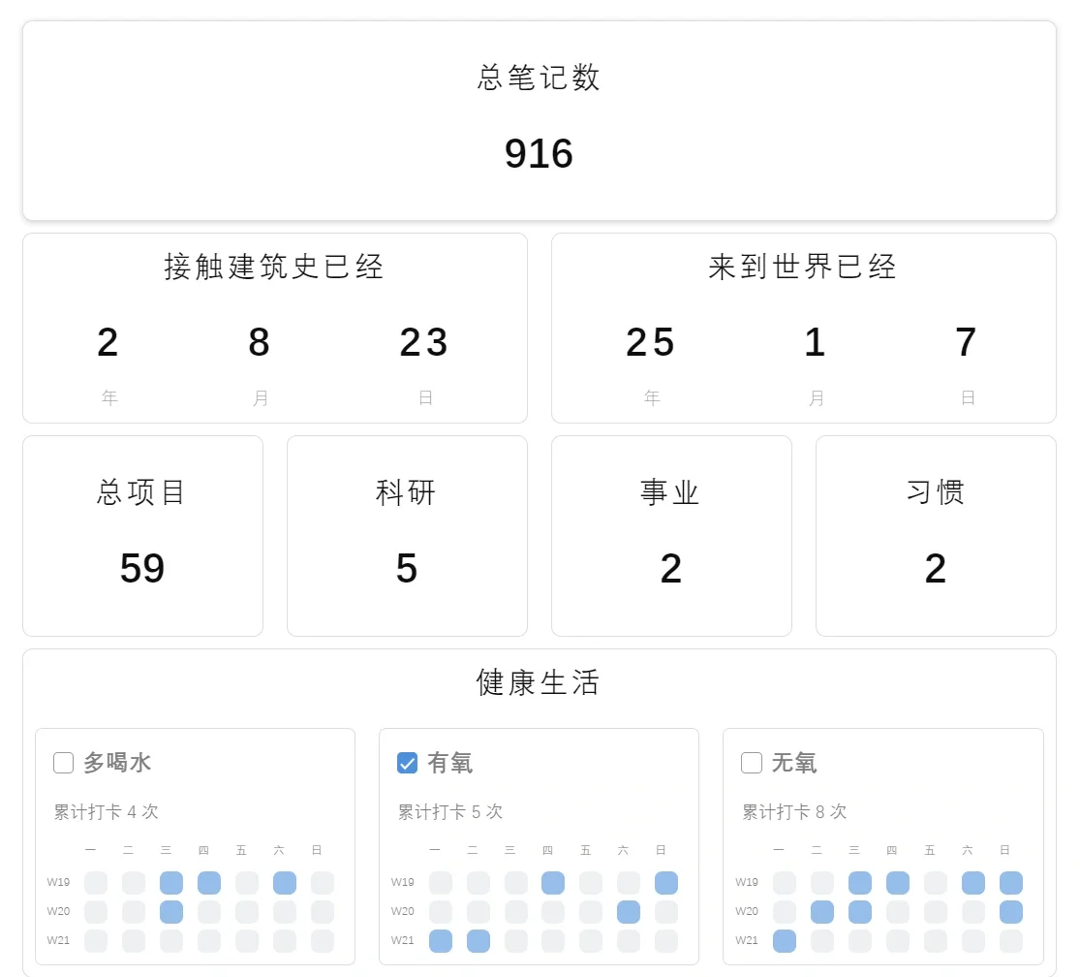Click the 有氧 W19 Thursday filled cell
1080x977 pixels.
(553, 883)
